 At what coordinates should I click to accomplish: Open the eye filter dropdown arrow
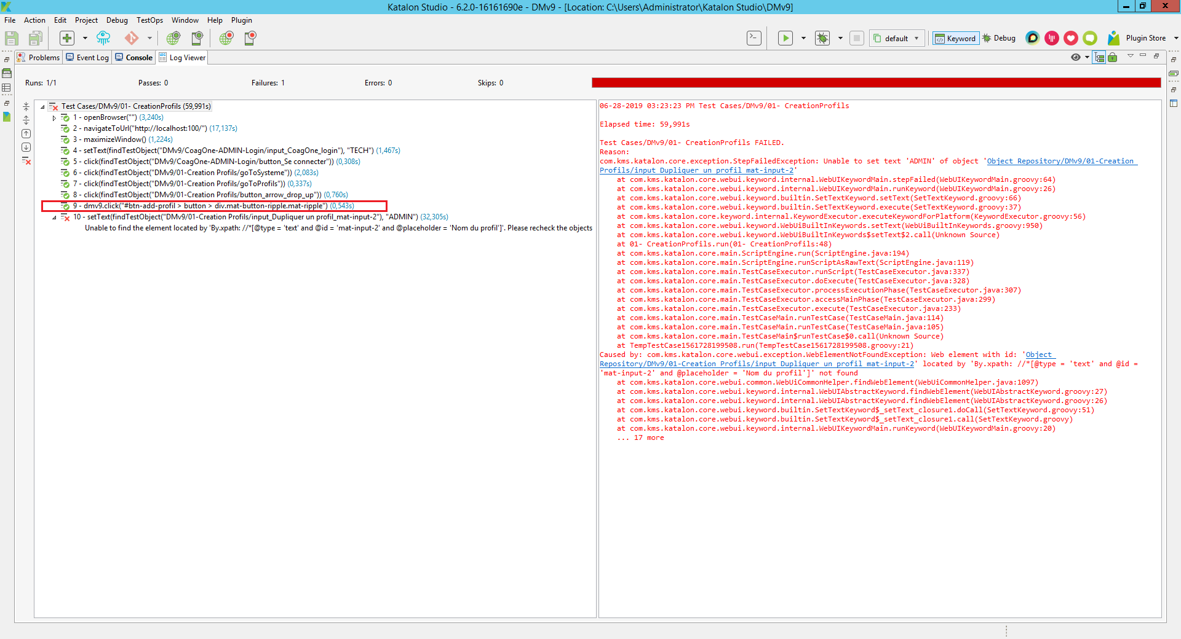click(x=1087, y=57)
